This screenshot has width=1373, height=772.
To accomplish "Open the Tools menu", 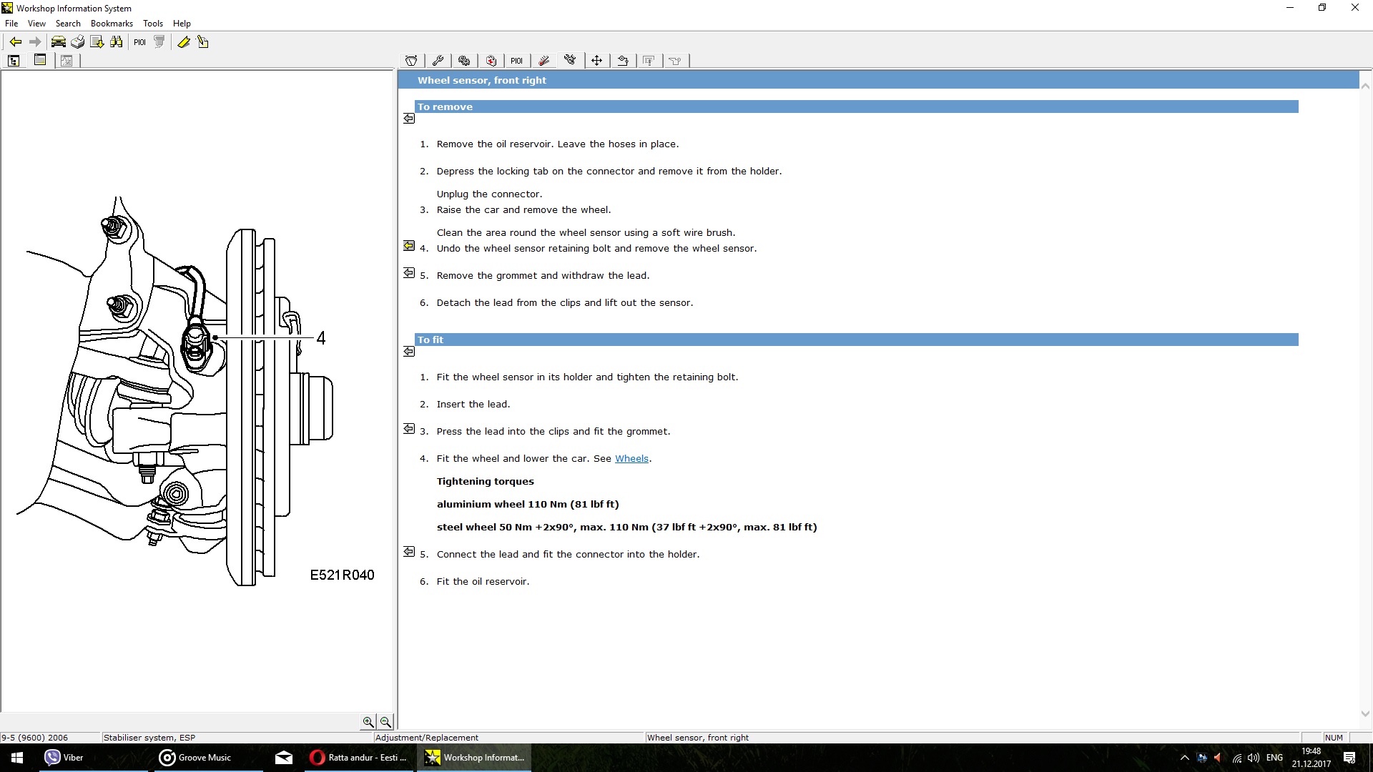I will (x=153, y=24).
